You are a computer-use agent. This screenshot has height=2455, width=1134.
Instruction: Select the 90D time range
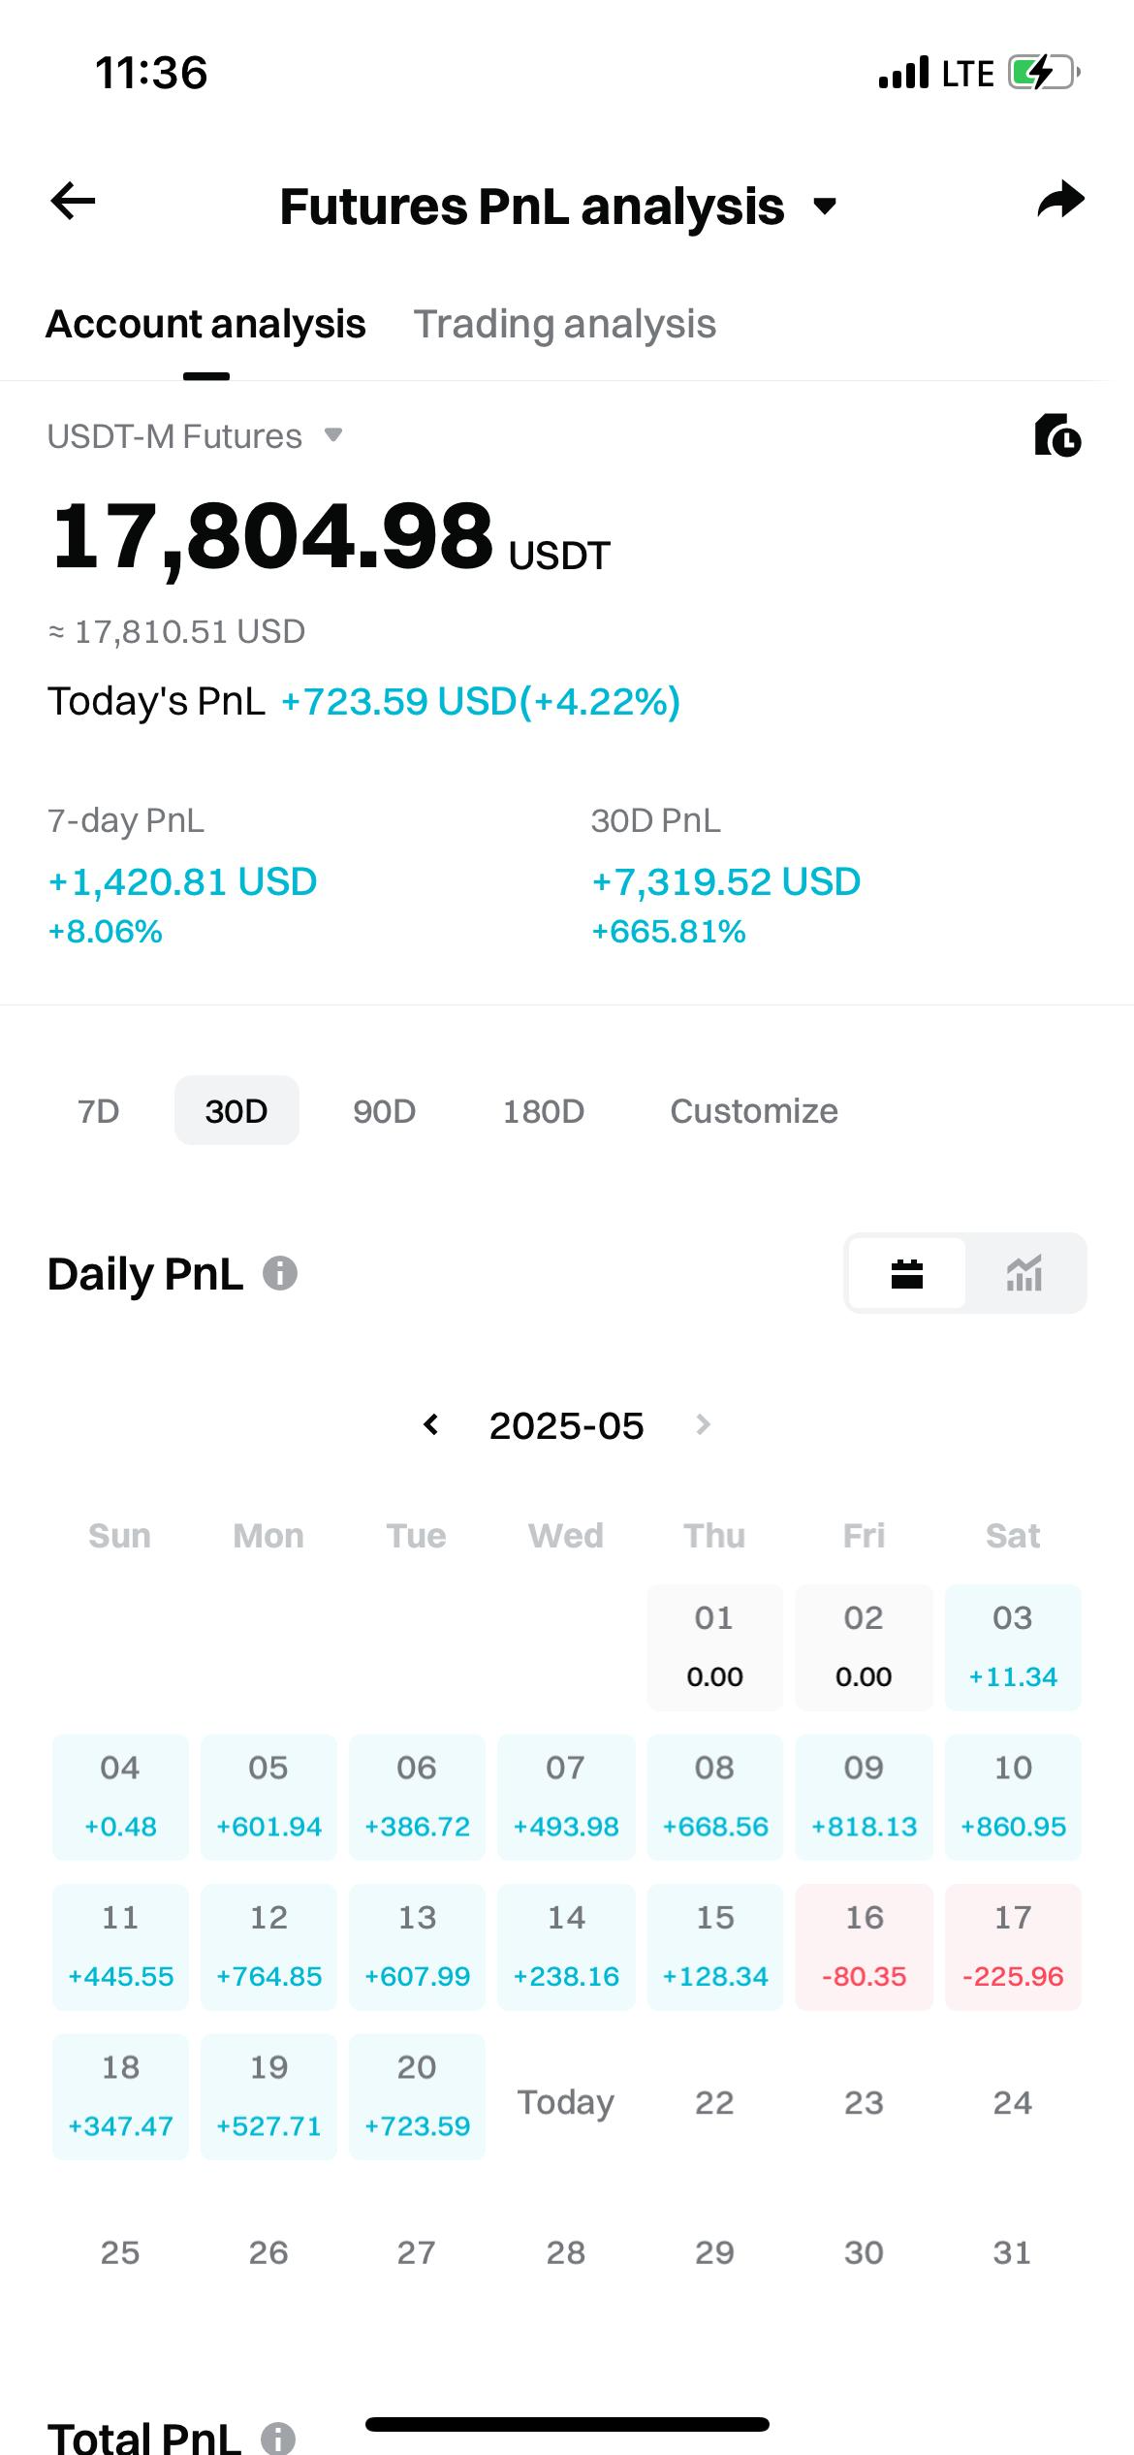click(385, 1110)
